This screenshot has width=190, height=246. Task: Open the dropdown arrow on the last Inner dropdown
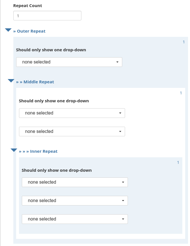click(123, 219)
